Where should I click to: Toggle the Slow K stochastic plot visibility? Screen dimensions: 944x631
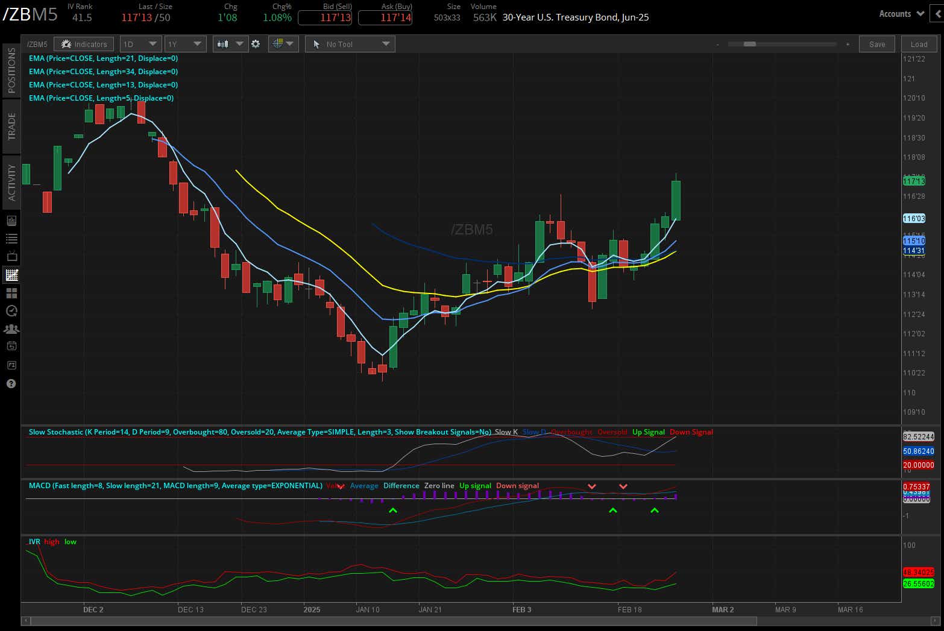[x=506, y=432]
